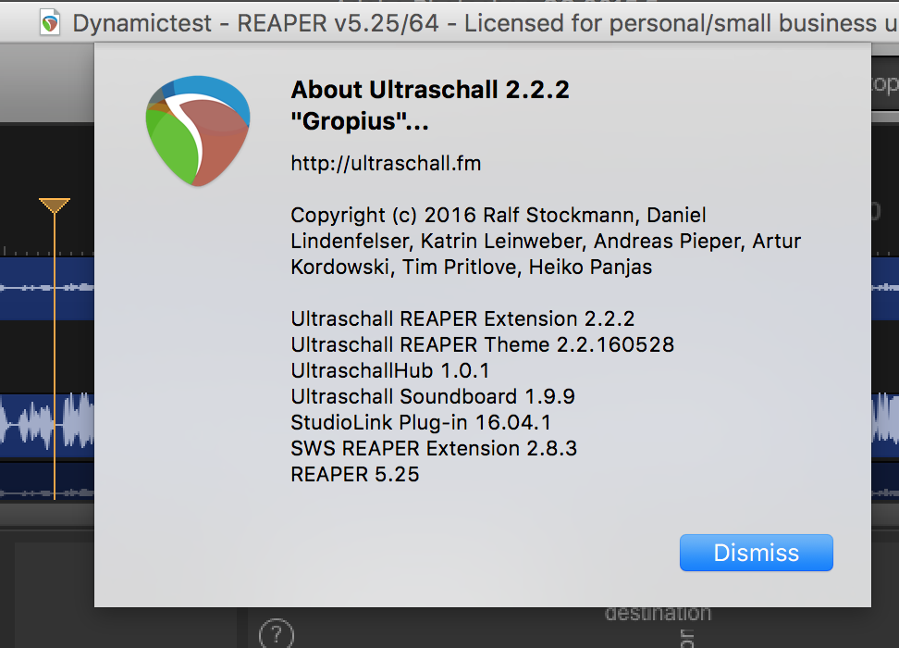Click the "About Ultraschall 2.2.2" heading
The width and height of the screenshot is (899, 648).
click(430, 90)
